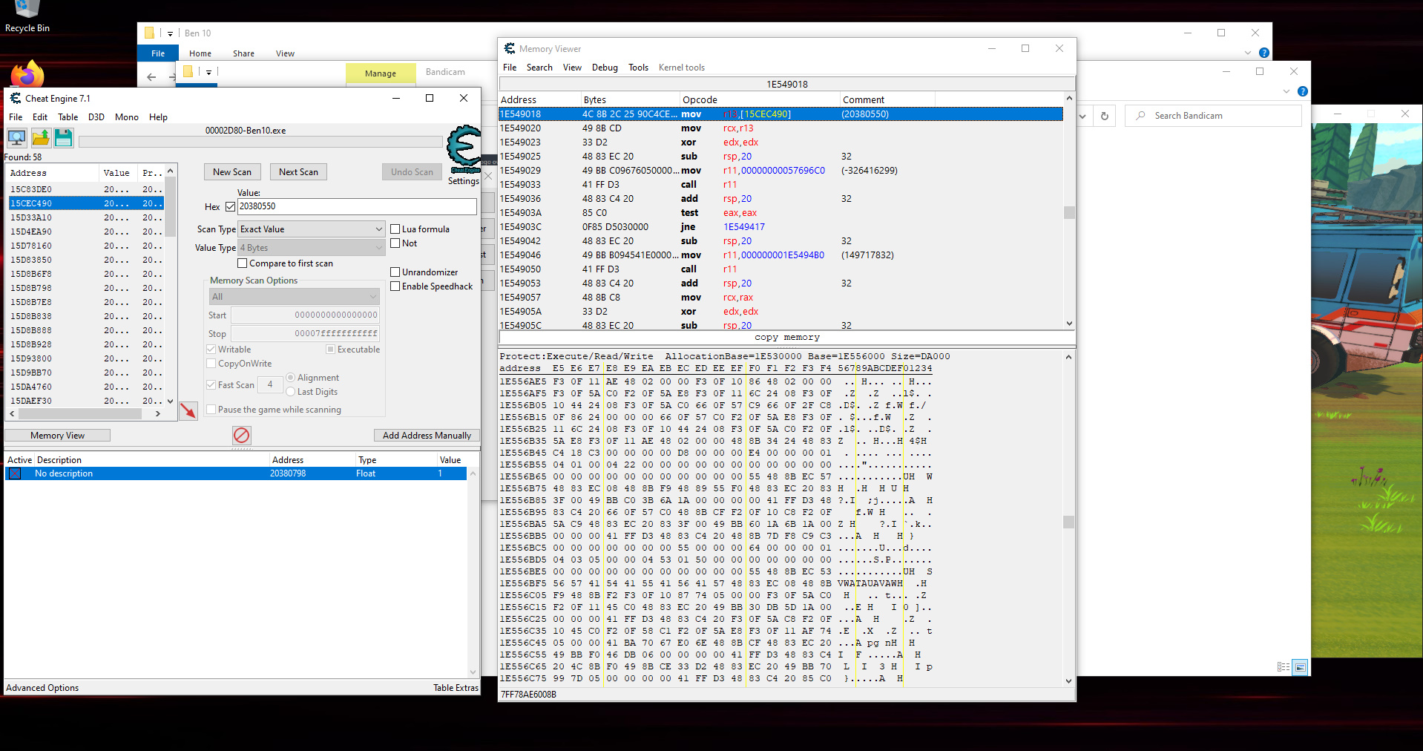
Task: Check Enable Speedhack
Action: click(395, 286)
